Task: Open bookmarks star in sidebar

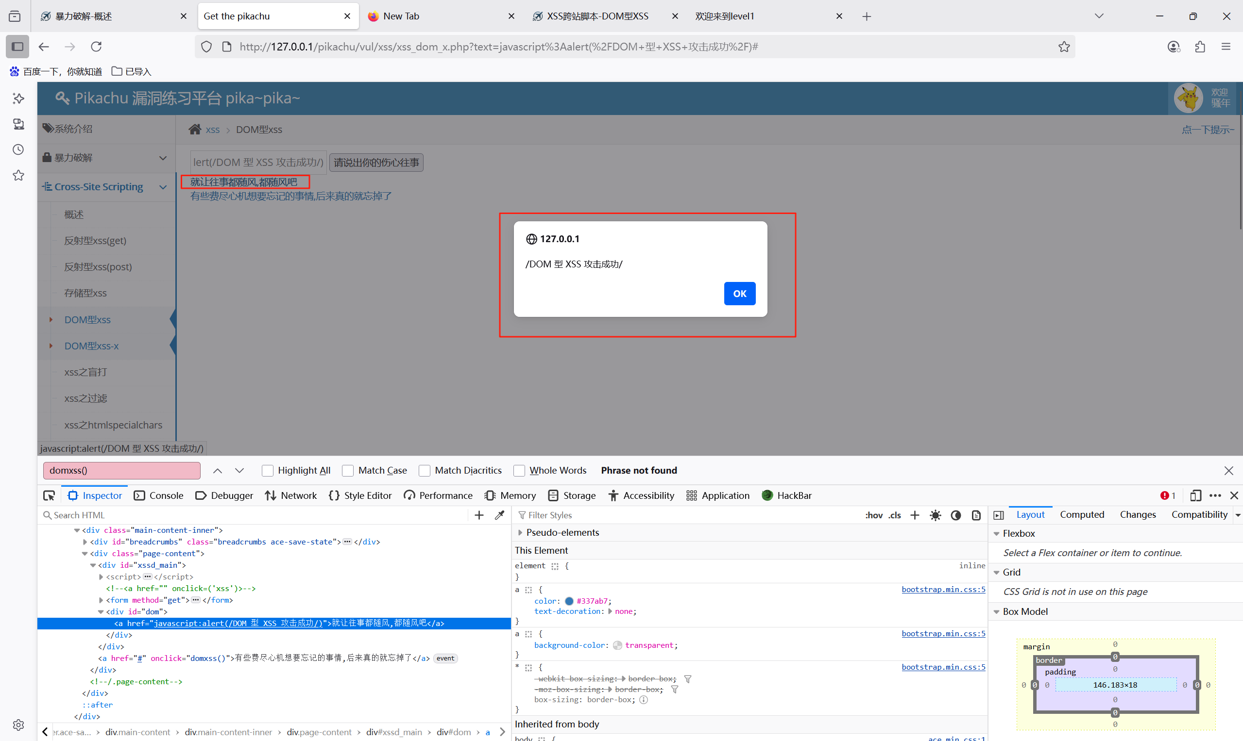Action: pos(18,175)
